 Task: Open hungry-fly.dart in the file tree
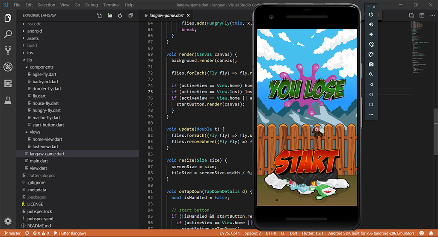pyautogui.click(x=46, y=110)
